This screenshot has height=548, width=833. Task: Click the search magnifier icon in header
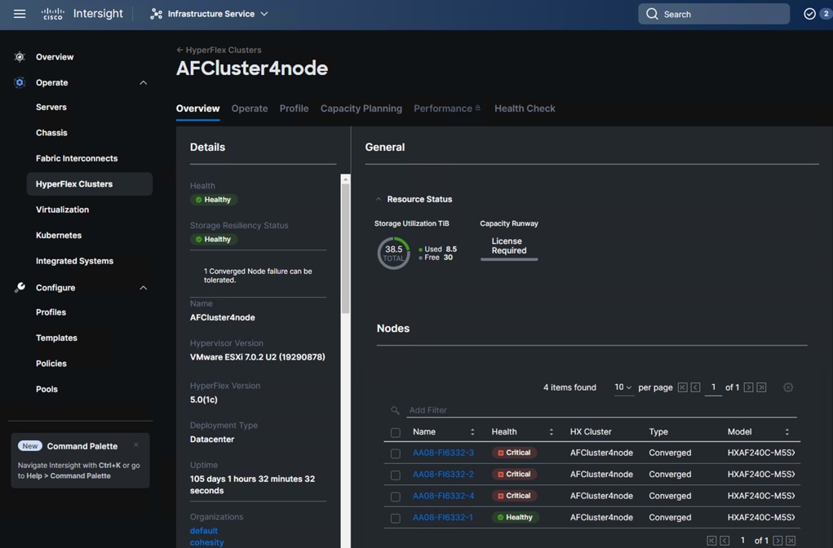pos(652,14)
